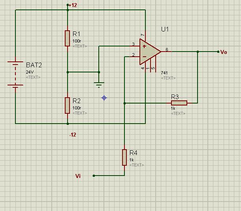Select the Vo output terminal label
241x211 pixels.
(224, 52)
